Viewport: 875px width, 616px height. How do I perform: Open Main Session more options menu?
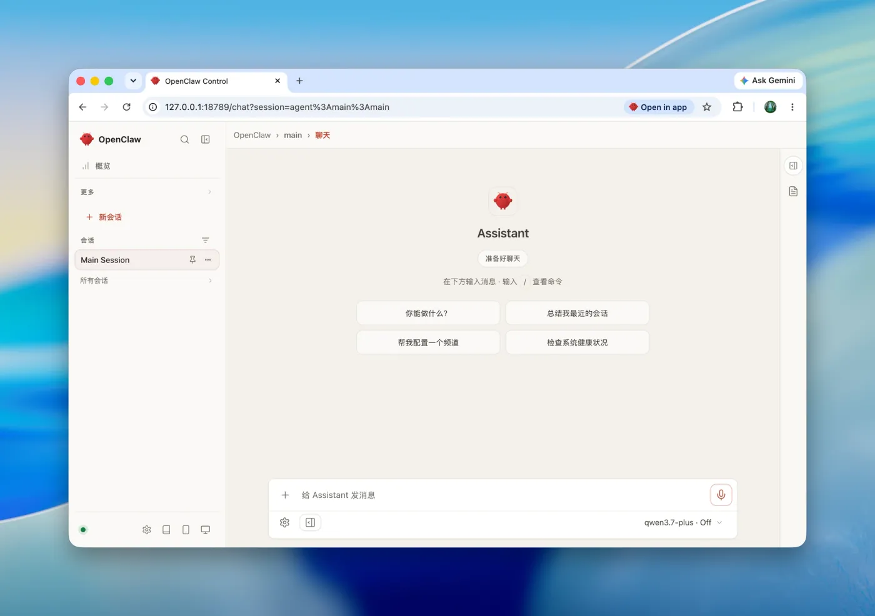208,260
